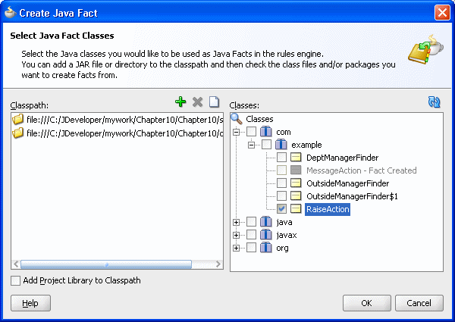Close the Create Java Fact dialog

point(442,13)
